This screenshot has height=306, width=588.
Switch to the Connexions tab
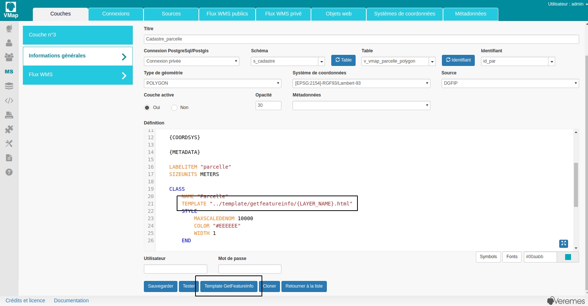[x=116, y=14]
